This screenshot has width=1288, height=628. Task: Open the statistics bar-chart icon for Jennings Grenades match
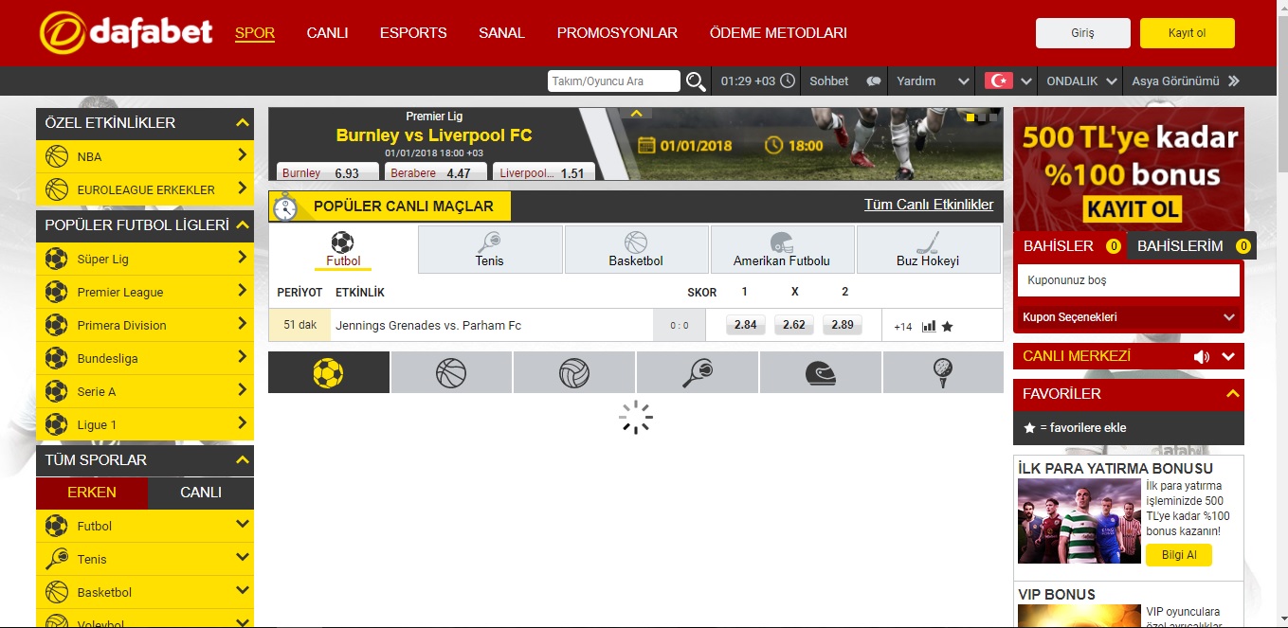[x=929, y=326]
